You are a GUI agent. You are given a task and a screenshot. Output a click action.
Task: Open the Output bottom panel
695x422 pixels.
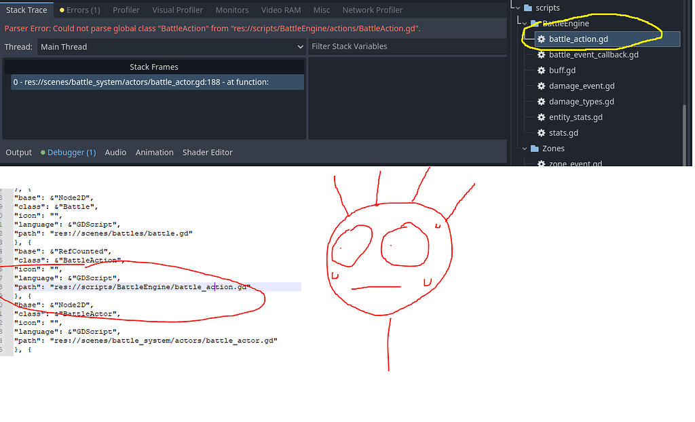18,153
